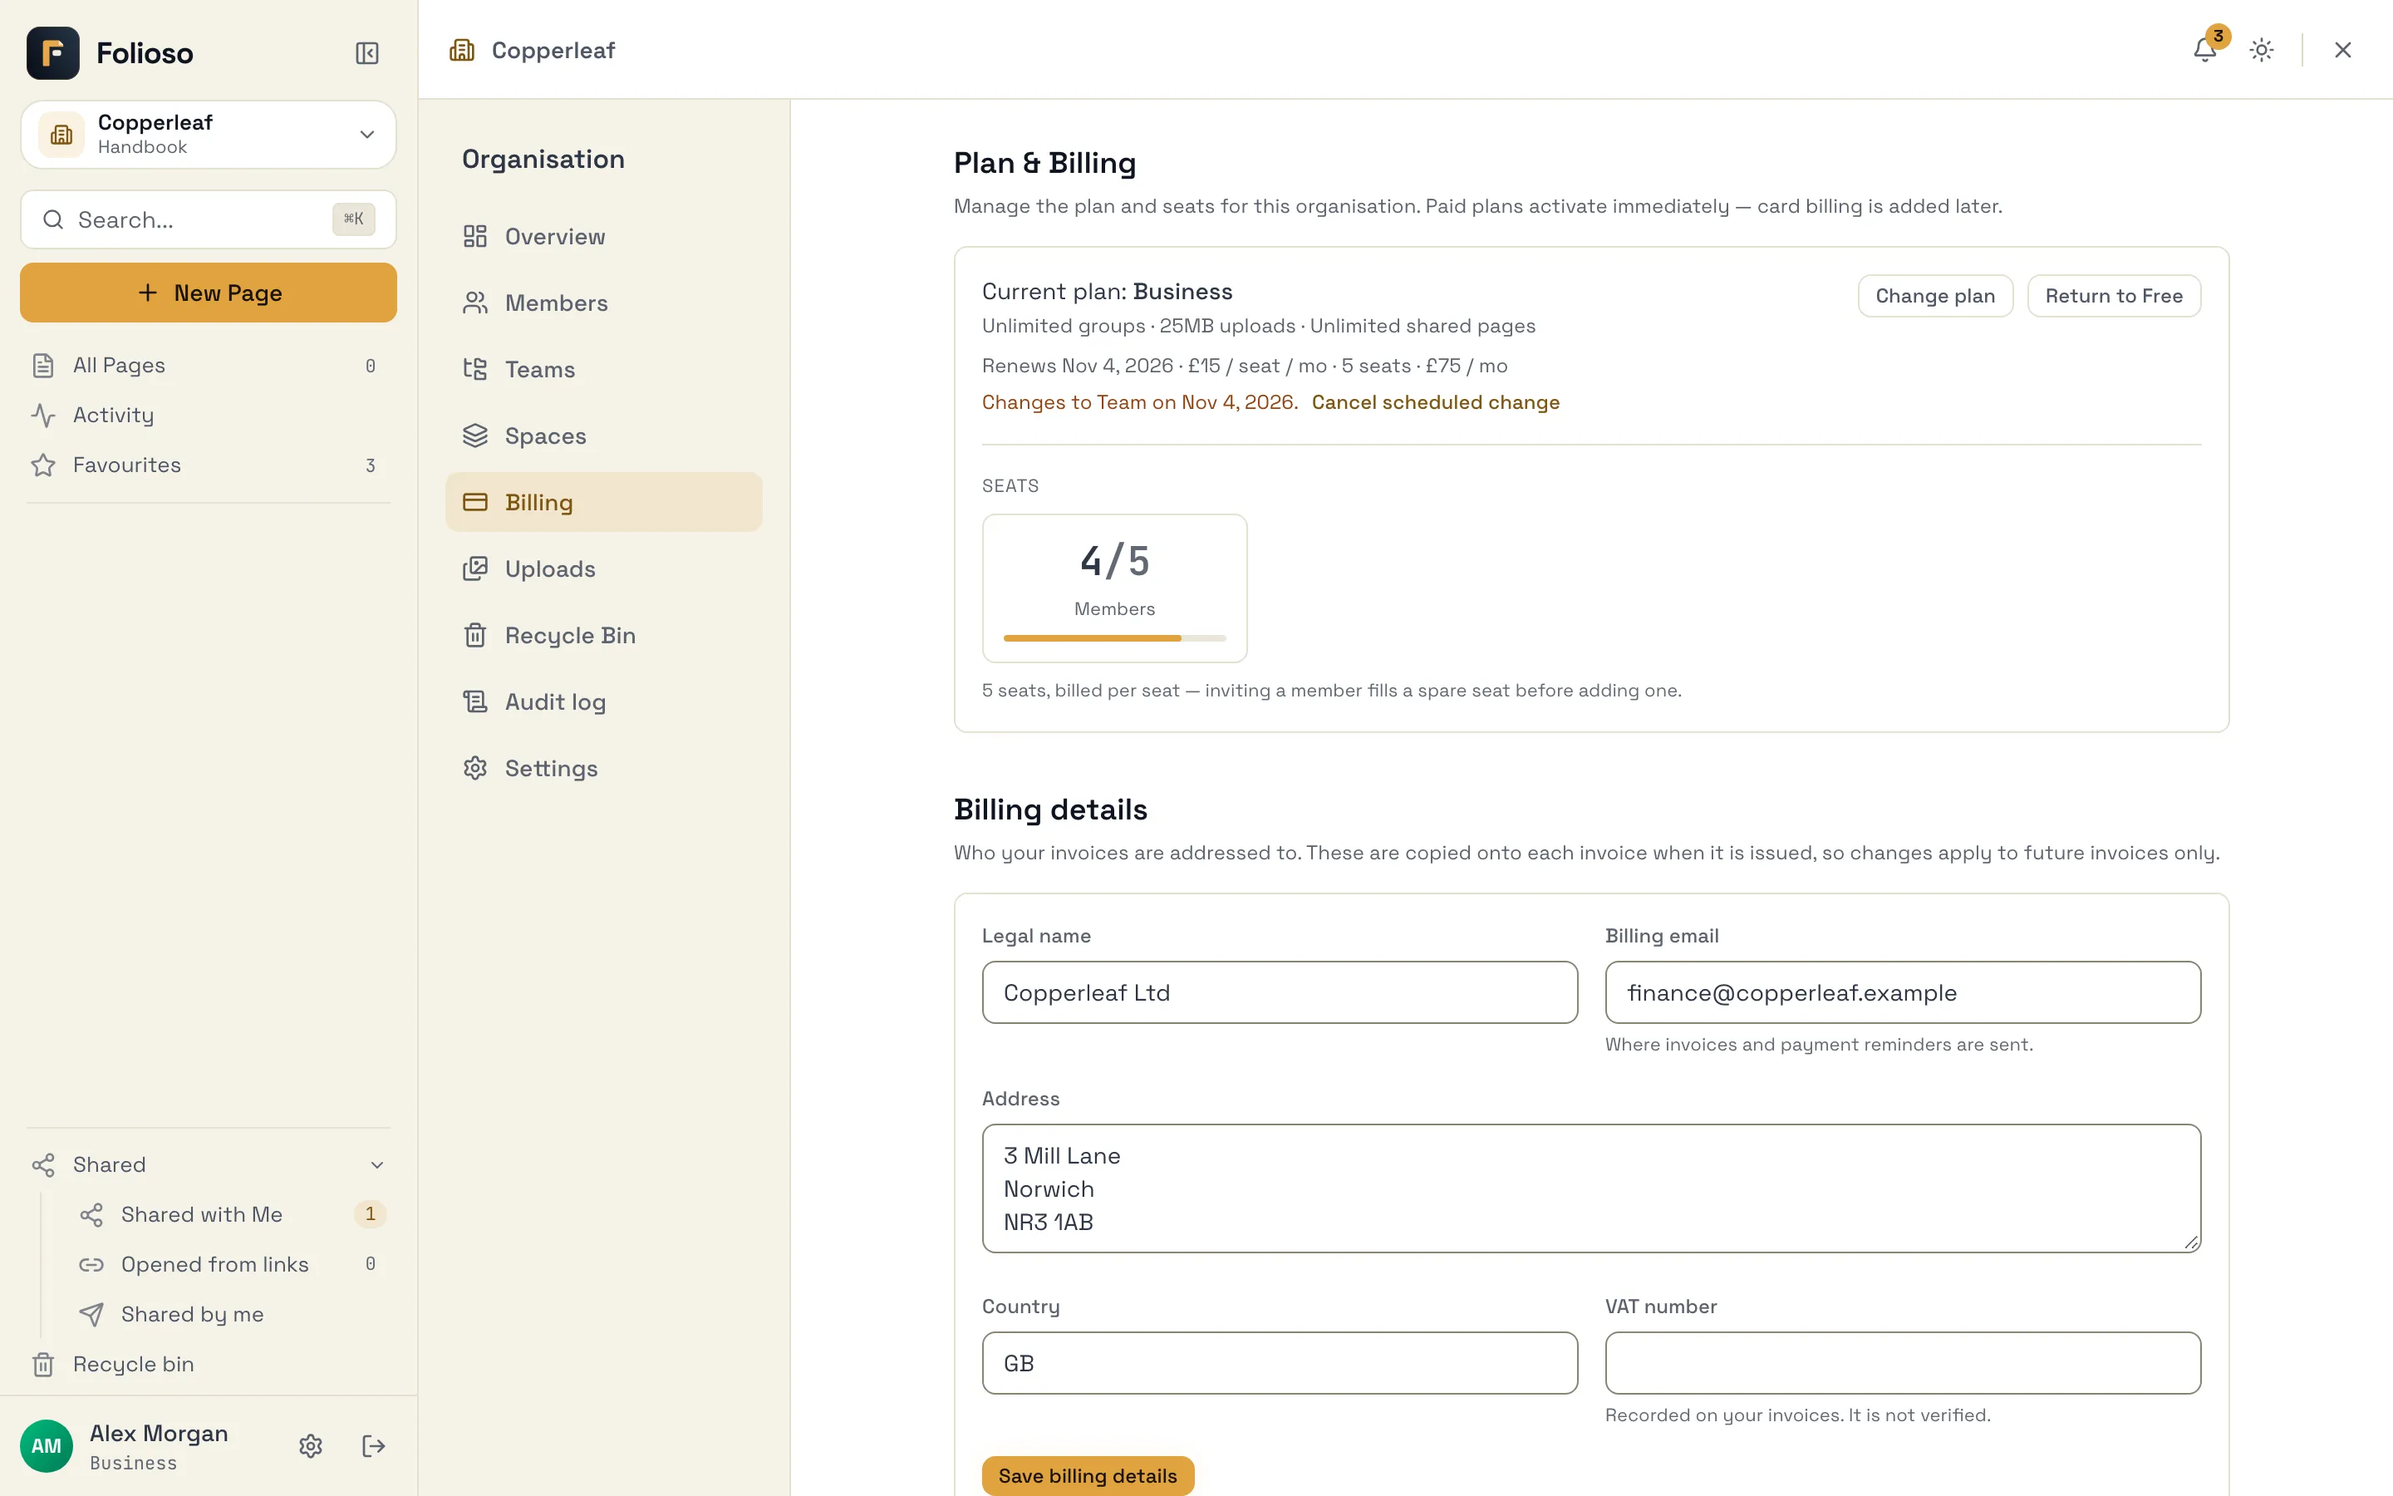Image resolution: width=2393 pixels, height=1496 pixels.
Task: Open the sidebar Recycle bin
Action: coord(209,1363)
